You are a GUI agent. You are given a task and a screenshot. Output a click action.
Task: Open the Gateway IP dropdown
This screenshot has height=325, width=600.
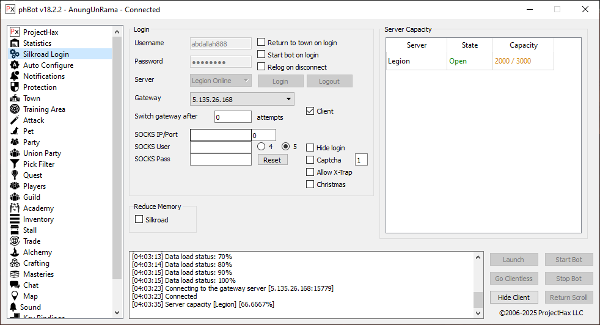tap(242, 99)
